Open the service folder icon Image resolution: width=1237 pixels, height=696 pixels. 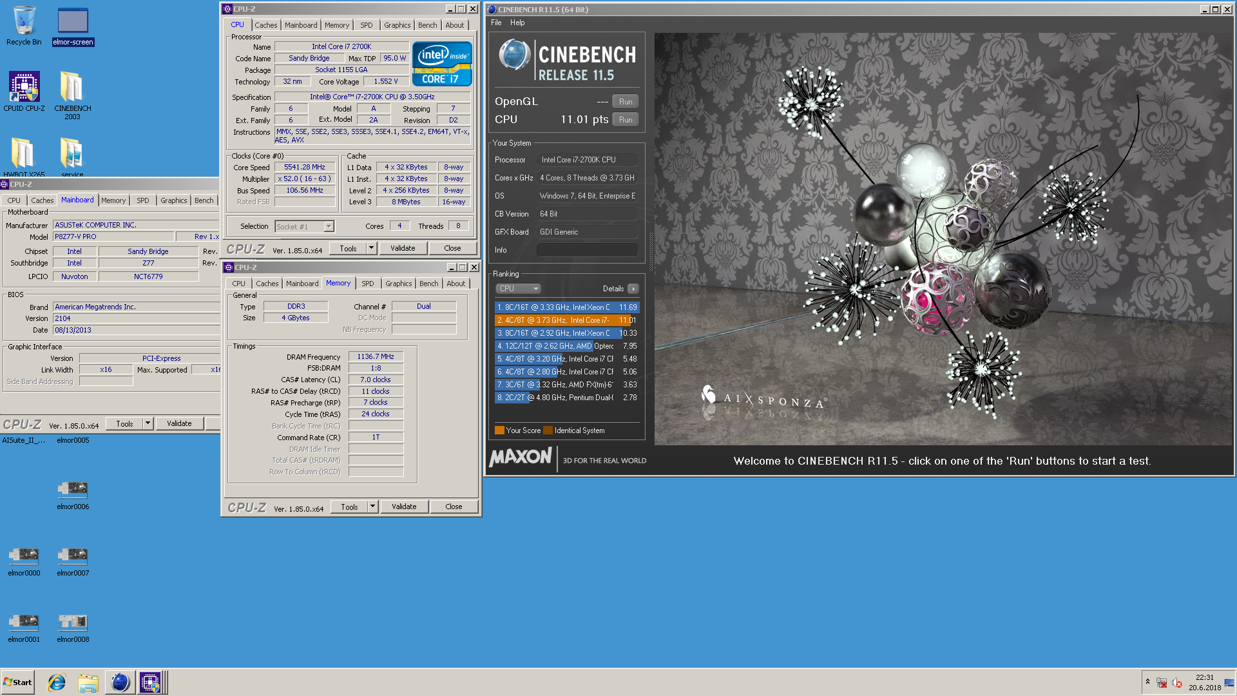coord(72,157)
